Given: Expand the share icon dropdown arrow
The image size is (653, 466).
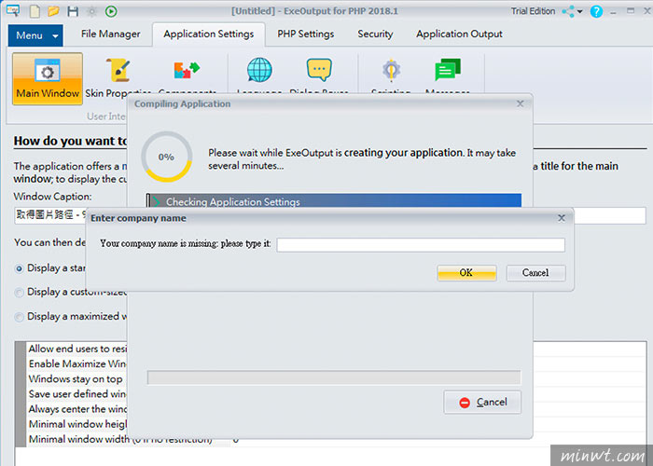Looking at the screenshot, I should coord(579,11).
